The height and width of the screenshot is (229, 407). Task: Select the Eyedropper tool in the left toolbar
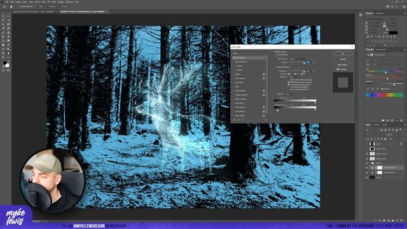pos(3,28)
